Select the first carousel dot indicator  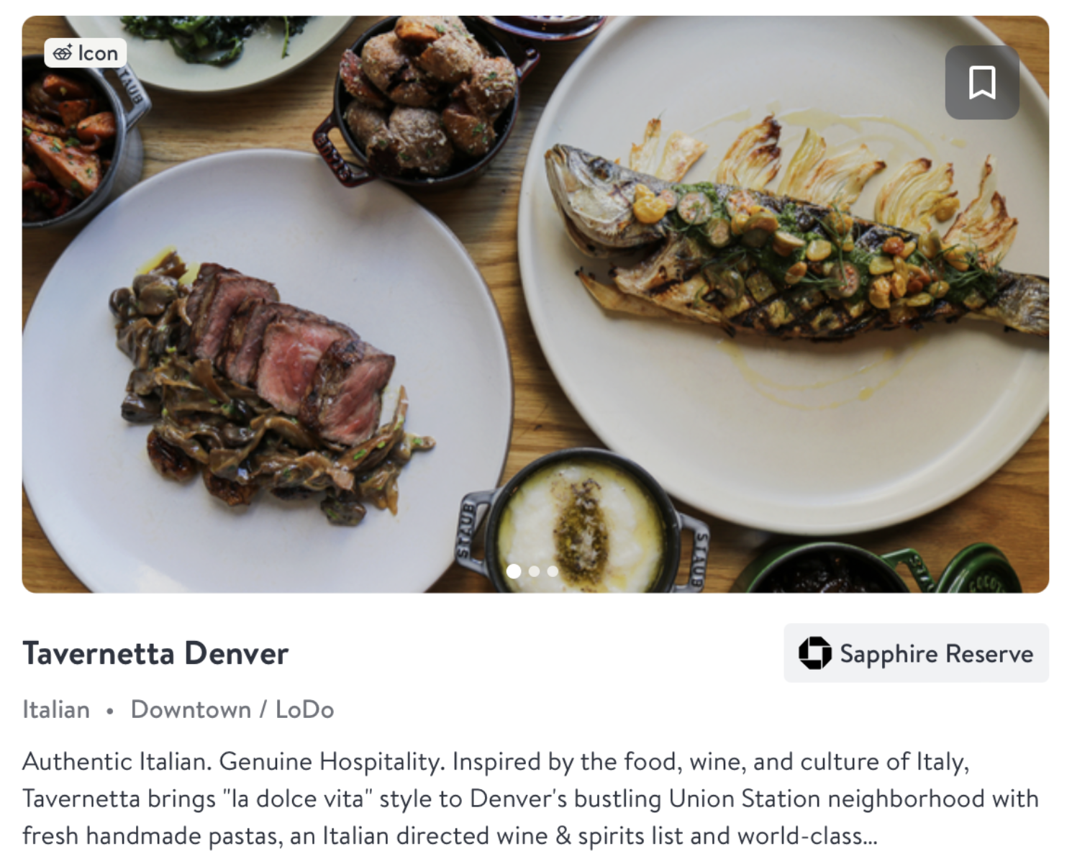(x=514, y=571)
